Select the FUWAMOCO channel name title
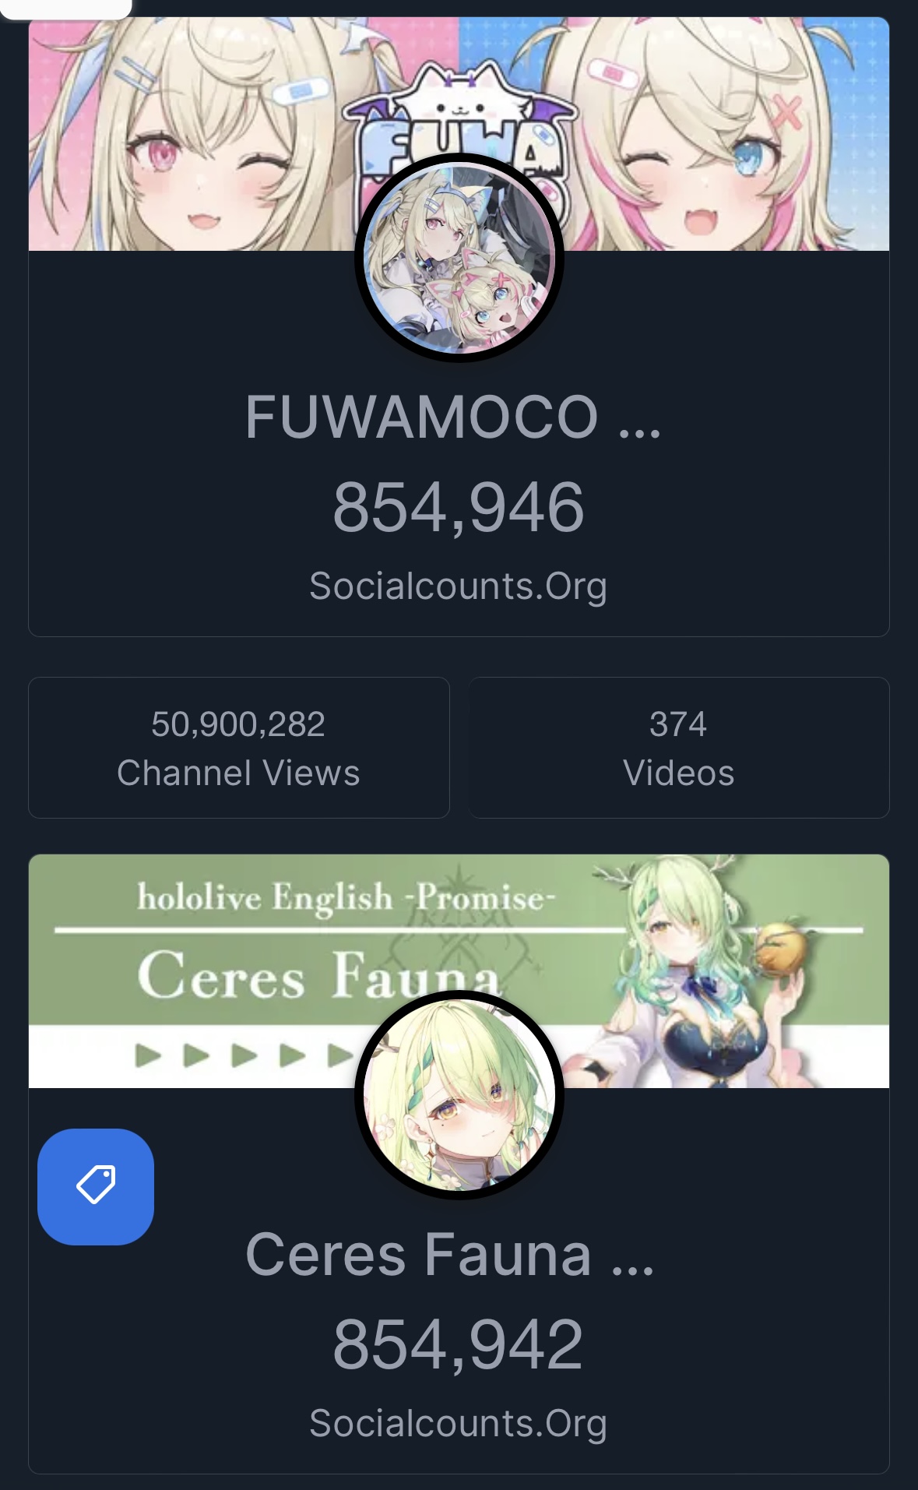 453,417
